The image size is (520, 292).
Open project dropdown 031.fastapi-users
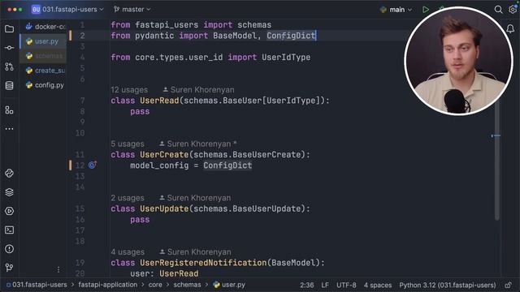(67, 10)
